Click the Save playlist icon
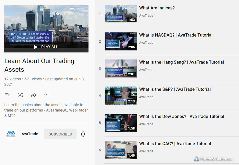 click(x=7, y=95)
